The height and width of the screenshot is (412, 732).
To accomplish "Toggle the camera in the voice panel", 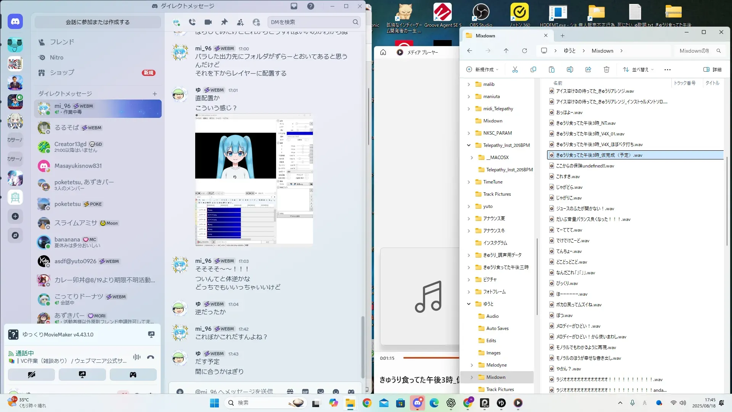I will pos(31,375).
